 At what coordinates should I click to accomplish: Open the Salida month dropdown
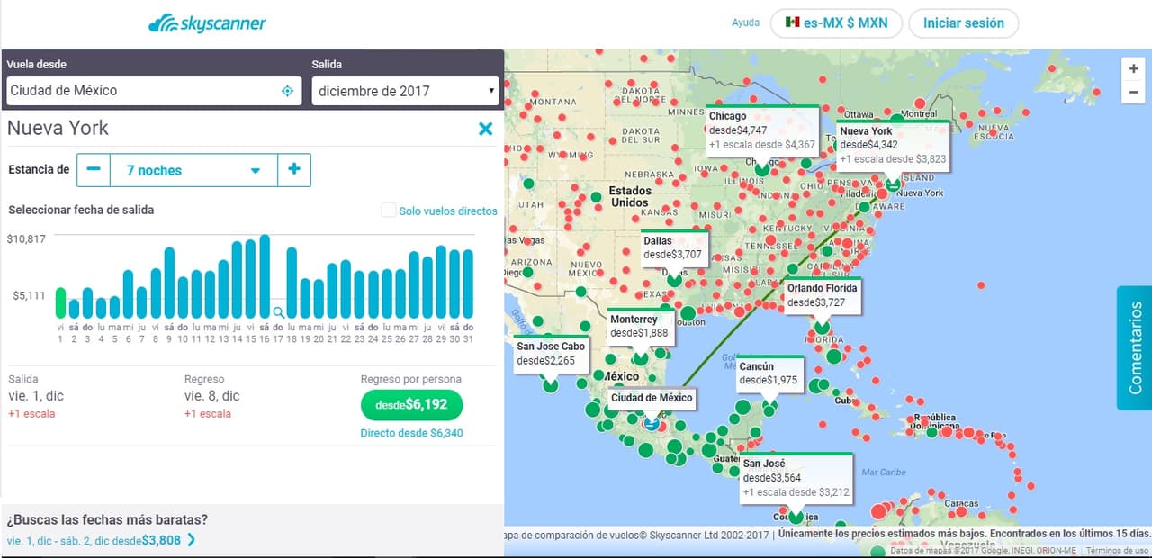pyautogui.click(x=405, y=91)
